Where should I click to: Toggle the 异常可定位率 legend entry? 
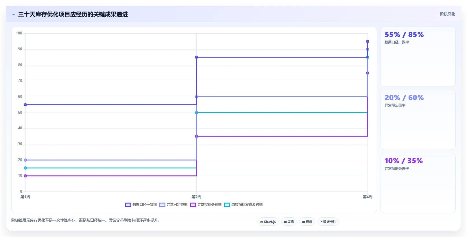(x=173, y=205)
